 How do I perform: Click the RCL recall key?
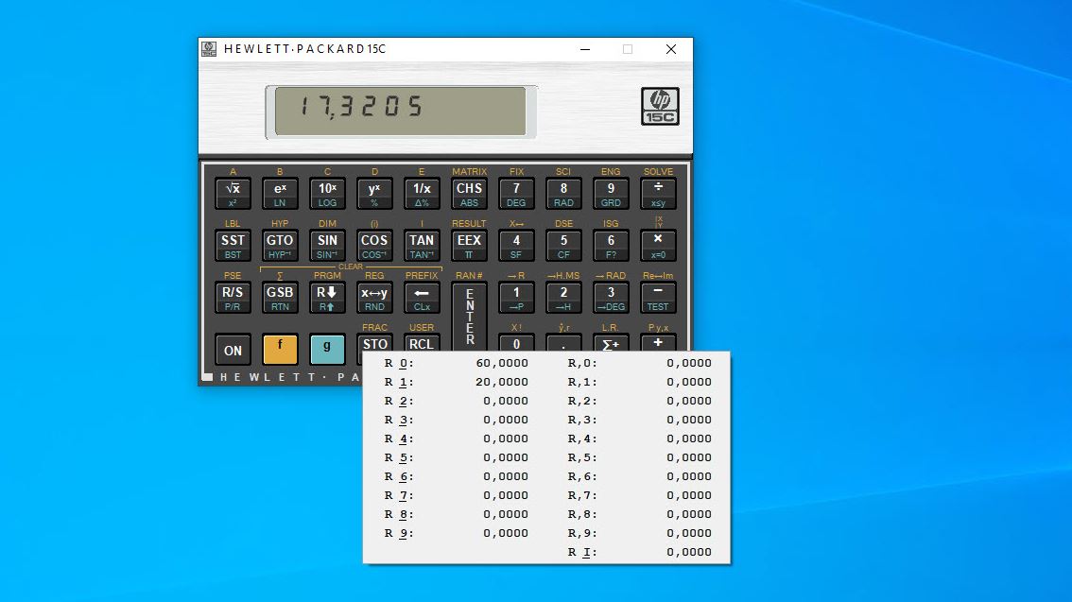(x=422, y=343)
